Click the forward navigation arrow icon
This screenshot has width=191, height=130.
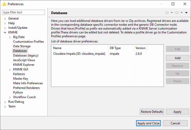point(177,13)
